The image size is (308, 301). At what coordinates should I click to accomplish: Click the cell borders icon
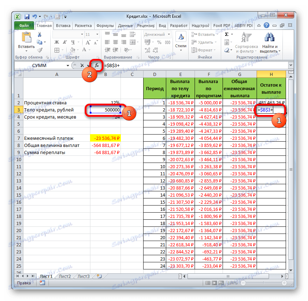click(x=57, y=50)
